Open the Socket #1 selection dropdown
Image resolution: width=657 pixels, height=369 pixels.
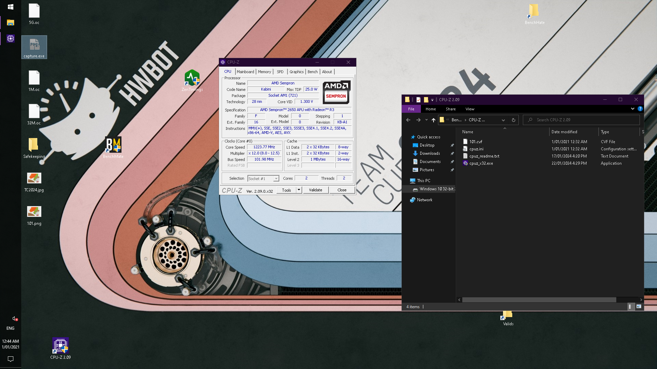coord(263,178)
